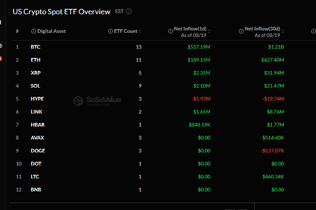Click HYPE 1d outflow -$1.97M
The height and width of the screenshot is (210, 316).
click(201, 99)
